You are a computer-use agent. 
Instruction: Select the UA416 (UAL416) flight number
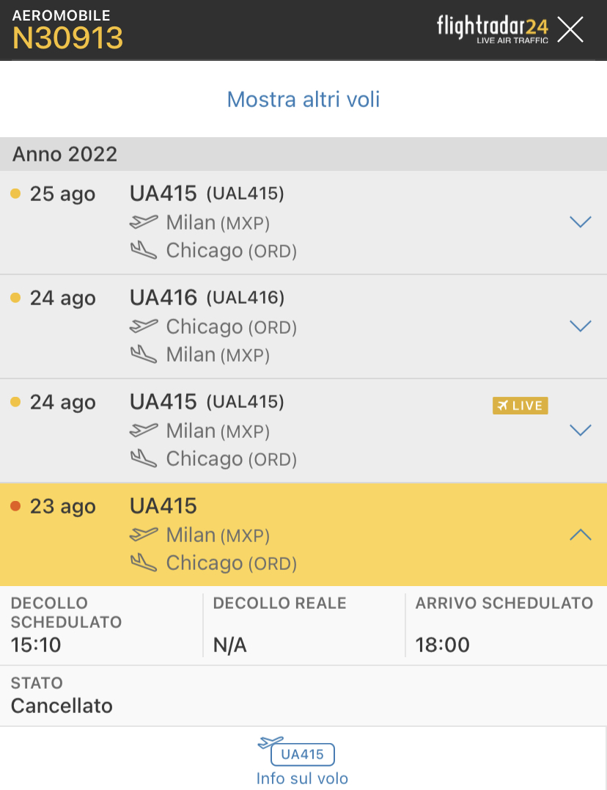pyautogui.click(x=207, y=297)
